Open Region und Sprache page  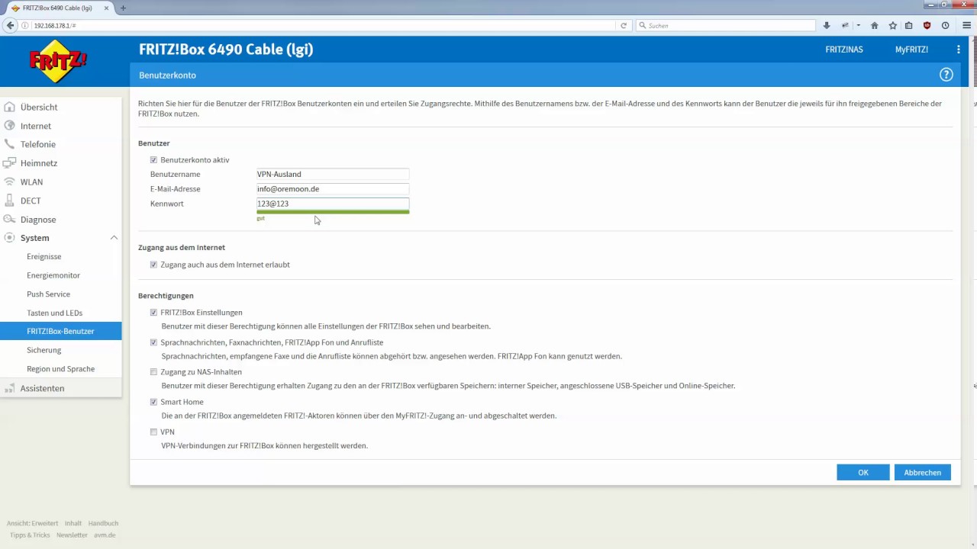coord(60,369)
